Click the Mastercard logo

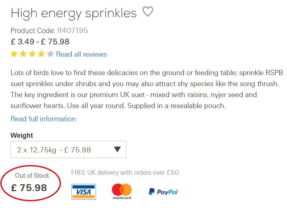click(x=122, y=191)
